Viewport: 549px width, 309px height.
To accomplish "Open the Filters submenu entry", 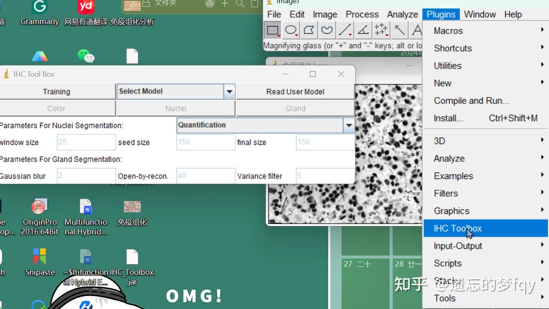I will click(485, 193).
